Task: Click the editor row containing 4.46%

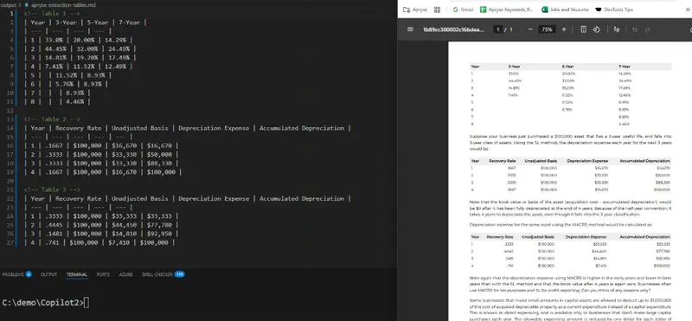Action: pyautogui.click(x=57, y=101)
